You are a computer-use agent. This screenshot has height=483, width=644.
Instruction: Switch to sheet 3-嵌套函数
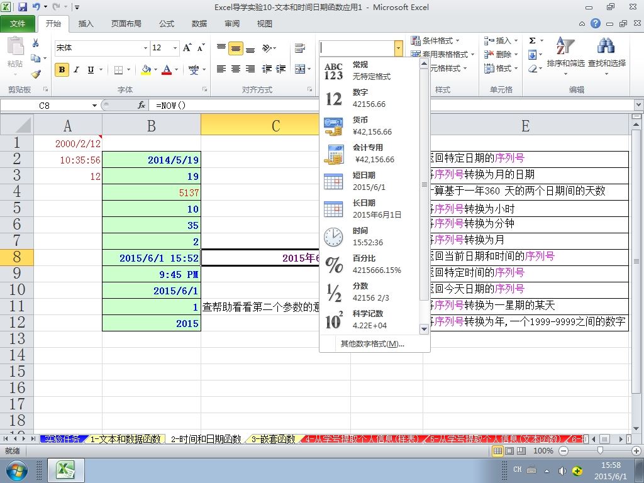click(x=273, y=439)
